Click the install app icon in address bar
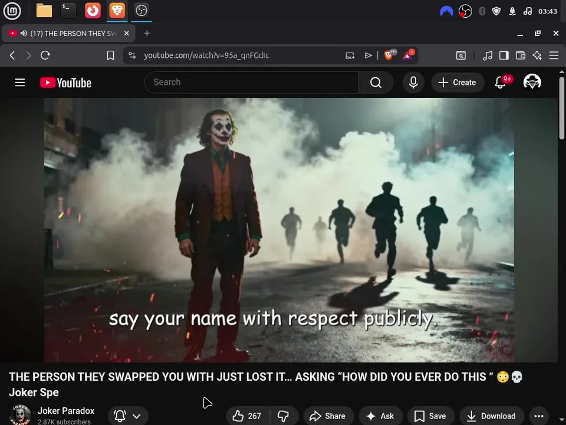The height and width of the screenshot is (425, 566). (x=350, y=55)
